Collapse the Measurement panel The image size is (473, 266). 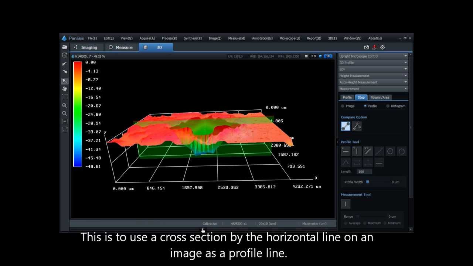coord(373,89)
